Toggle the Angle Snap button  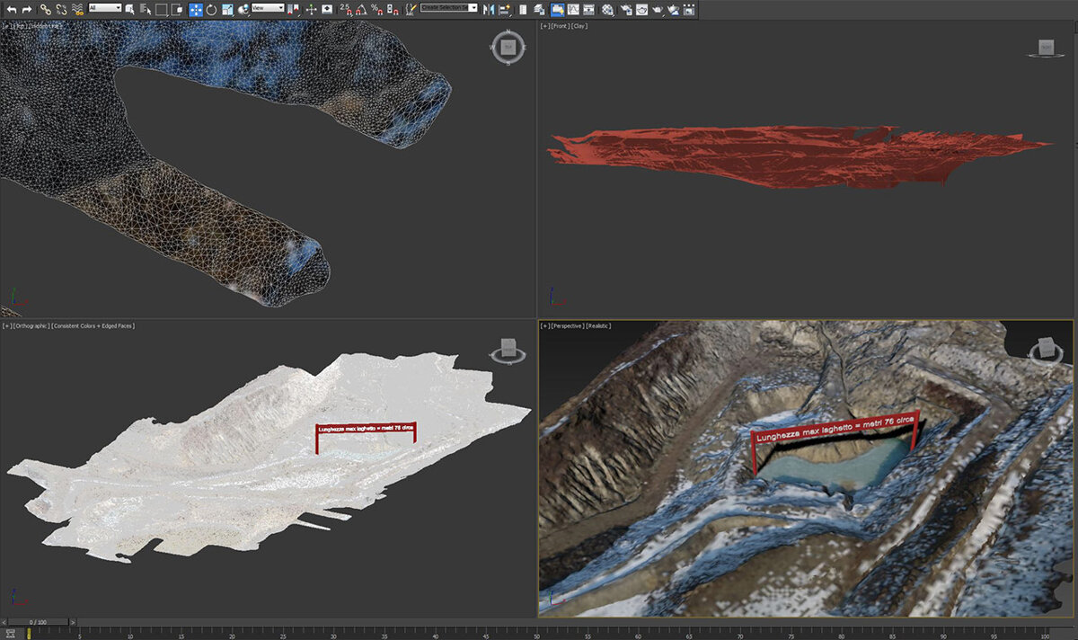tap(360, 9)
